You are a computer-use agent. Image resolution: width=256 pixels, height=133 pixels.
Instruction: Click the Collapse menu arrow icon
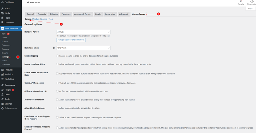tap(2, 108)
